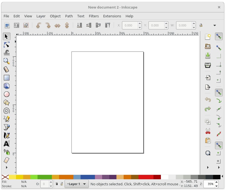The image size is (226, 190).
Task: Toggle global snapping at top of snap bar
Action: click(219, 36)
